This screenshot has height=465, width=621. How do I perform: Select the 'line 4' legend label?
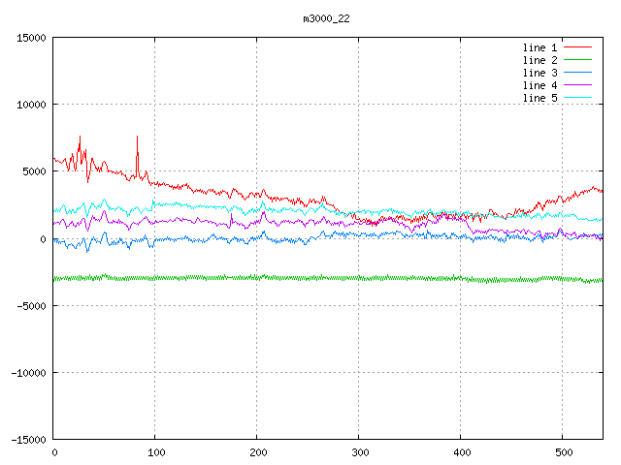pos(539,85)
